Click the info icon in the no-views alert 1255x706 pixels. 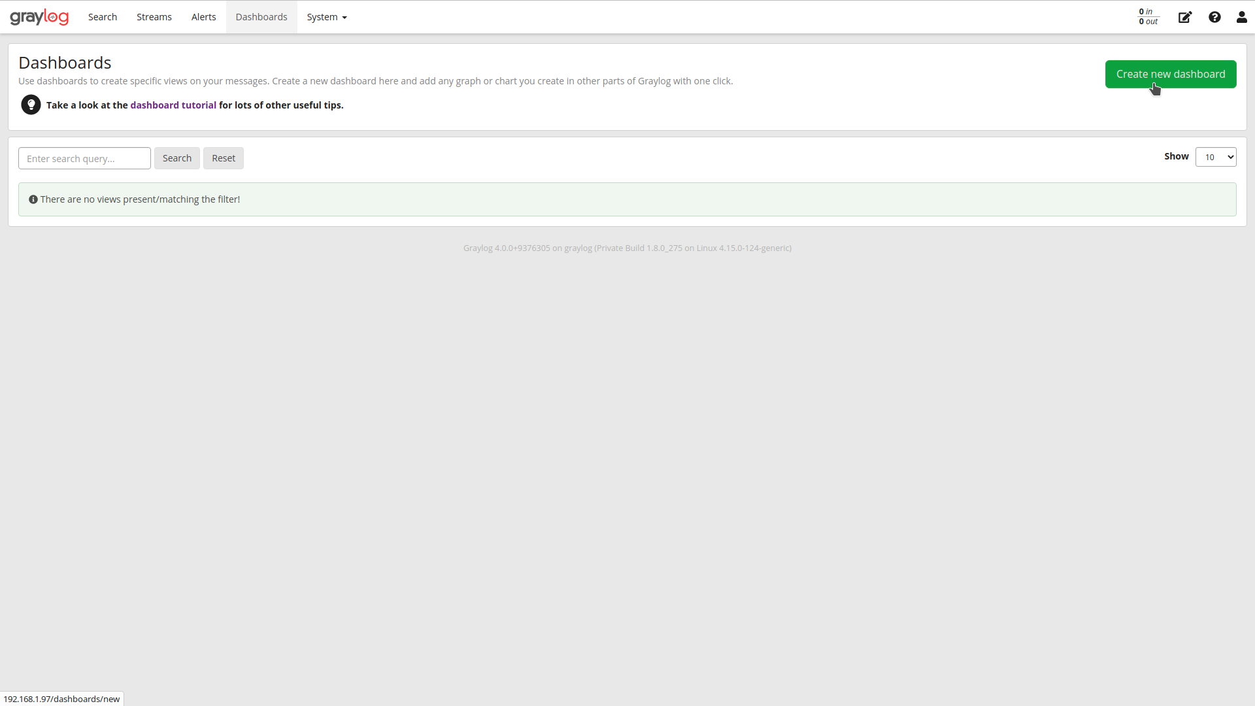pos(33,199)
